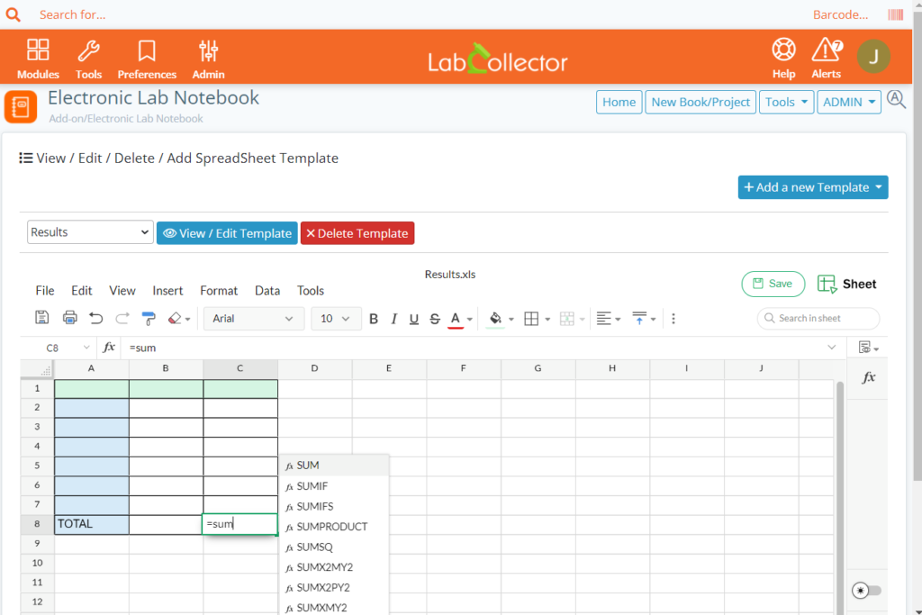Open the spreadsheet Tools menu
922x615 pixels.
pos(310,291)
